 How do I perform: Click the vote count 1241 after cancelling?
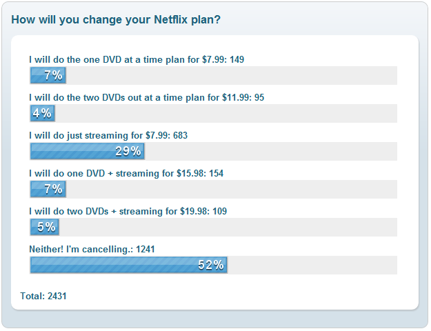pos(146,250)
